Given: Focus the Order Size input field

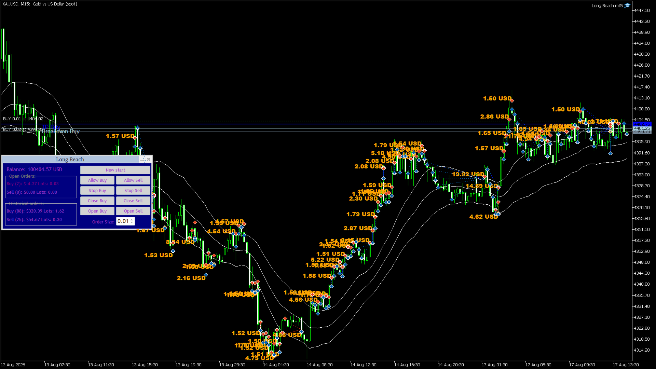Looking at the screenshot, I should pos(123,221).
